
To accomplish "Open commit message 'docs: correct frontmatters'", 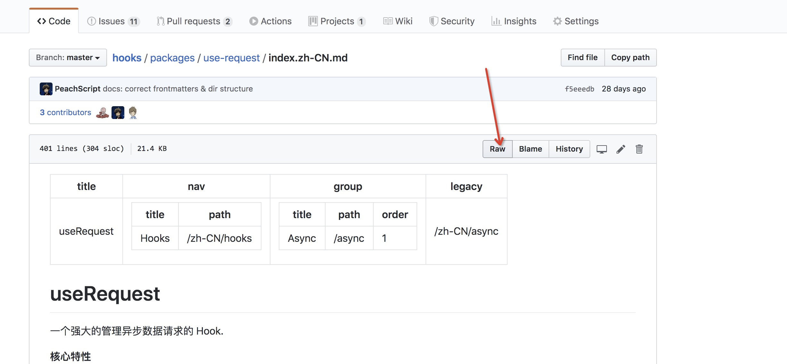I will [178, 89].
